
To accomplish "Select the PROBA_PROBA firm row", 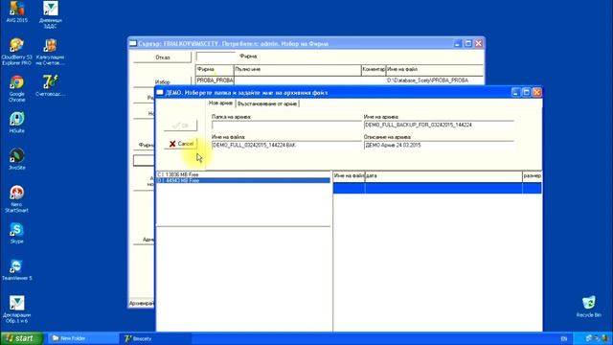I will pyautogui.click(x=339, y=80).
